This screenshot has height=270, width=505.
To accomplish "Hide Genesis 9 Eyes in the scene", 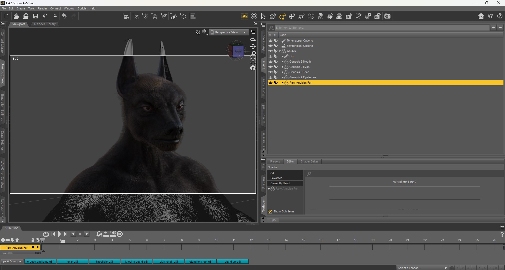I will [271, 67].
